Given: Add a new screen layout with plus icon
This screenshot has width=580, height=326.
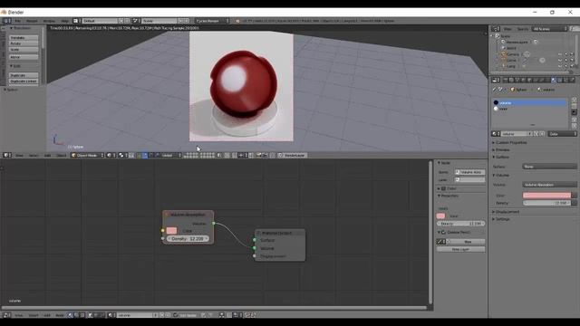Looking at the screenshot, I should coord(121,21).
